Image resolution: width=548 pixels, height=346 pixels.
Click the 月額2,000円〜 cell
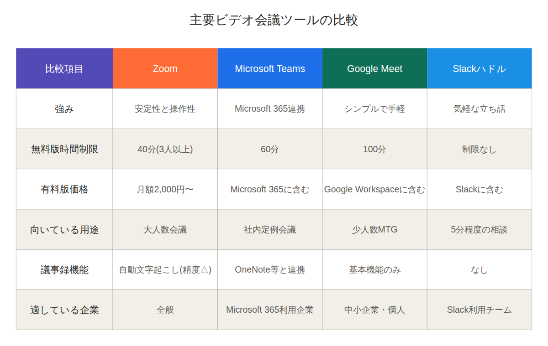165,189
